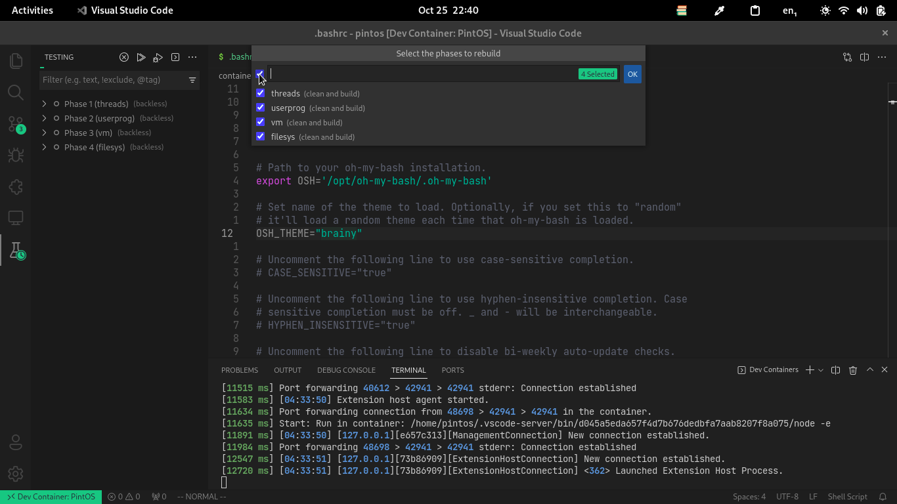
Task: Split the editor to the right
Action: click(865, 57)
